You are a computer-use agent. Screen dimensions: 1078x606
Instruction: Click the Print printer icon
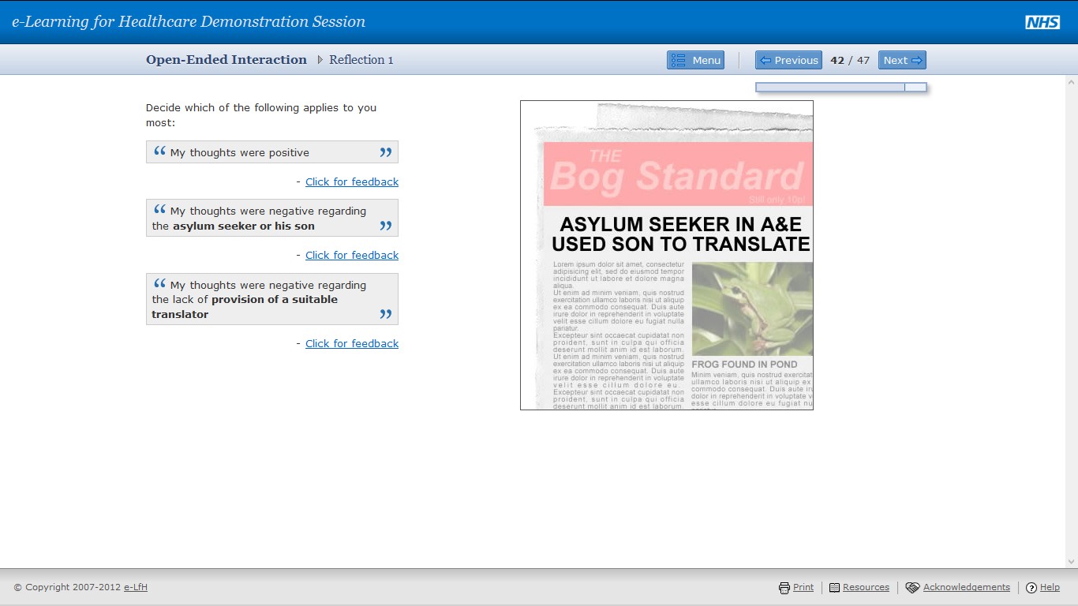pyautogui.click(x=785, y=587)
